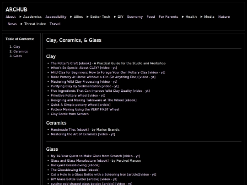Open the Nature menu link
This screenshot has height=185, width=247.
[x=224, y=17]
